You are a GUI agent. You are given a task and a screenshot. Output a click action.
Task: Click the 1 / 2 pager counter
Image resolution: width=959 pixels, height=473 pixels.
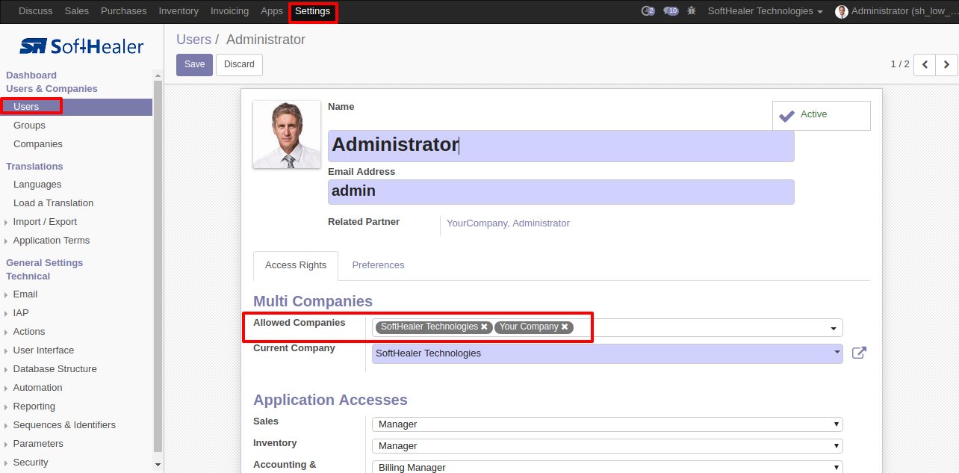900,64
